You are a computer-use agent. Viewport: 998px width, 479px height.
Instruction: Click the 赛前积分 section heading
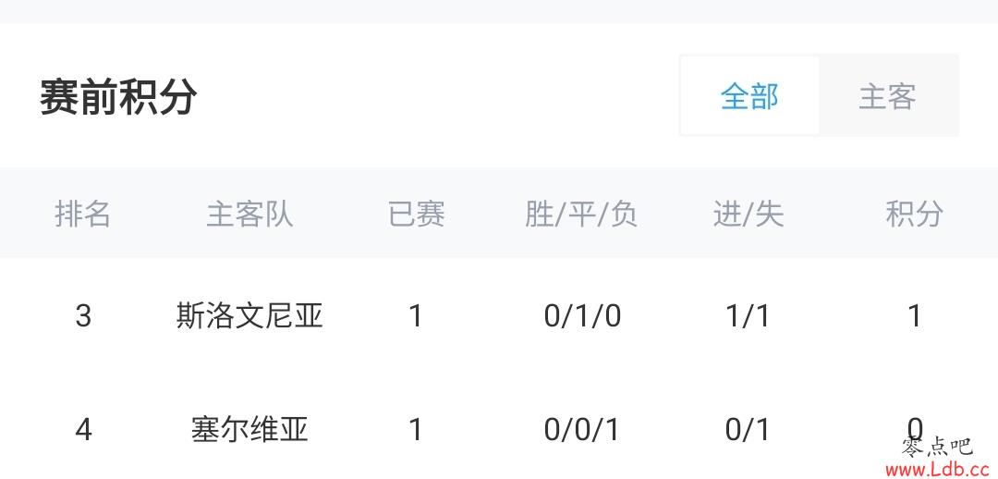118,97
